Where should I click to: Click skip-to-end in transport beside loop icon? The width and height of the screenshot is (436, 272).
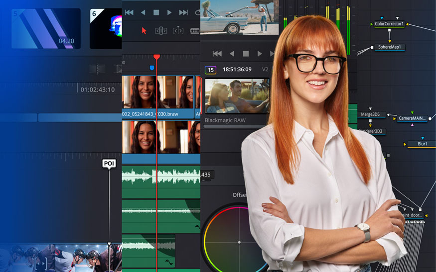click(x=183, y=12)
